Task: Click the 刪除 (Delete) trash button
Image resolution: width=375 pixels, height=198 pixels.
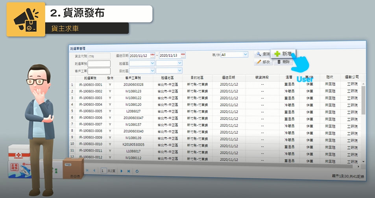Action: pyautogui.click(x=283, y=62)
